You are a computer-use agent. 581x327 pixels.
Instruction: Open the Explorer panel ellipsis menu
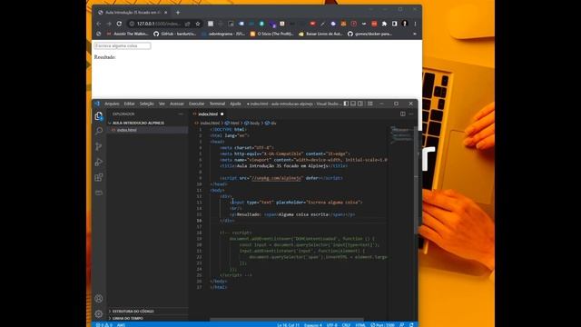click(181, 114)
